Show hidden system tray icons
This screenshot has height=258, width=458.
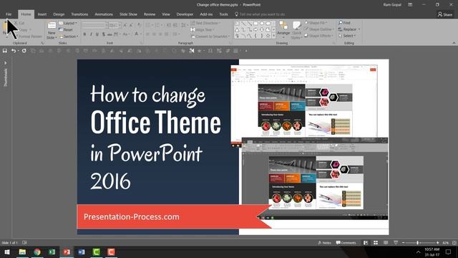[x=418, y=252]
